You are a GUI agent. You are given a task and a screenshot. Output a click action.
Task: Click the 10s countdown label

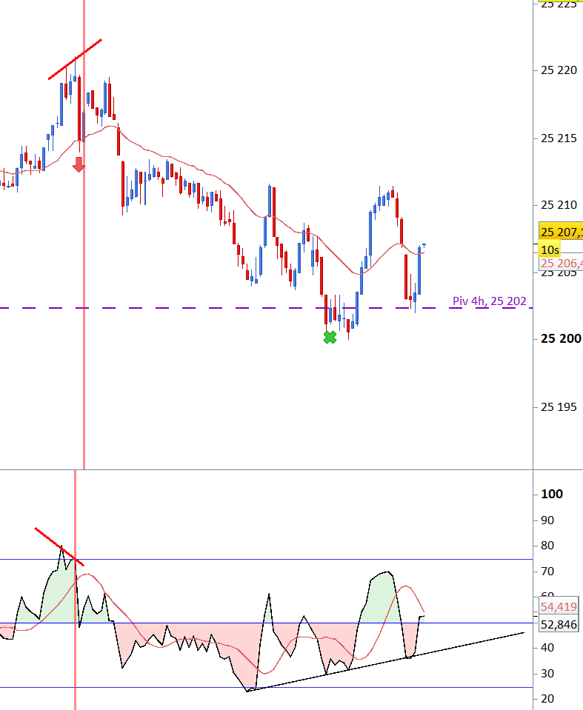[x=550, y=250]
